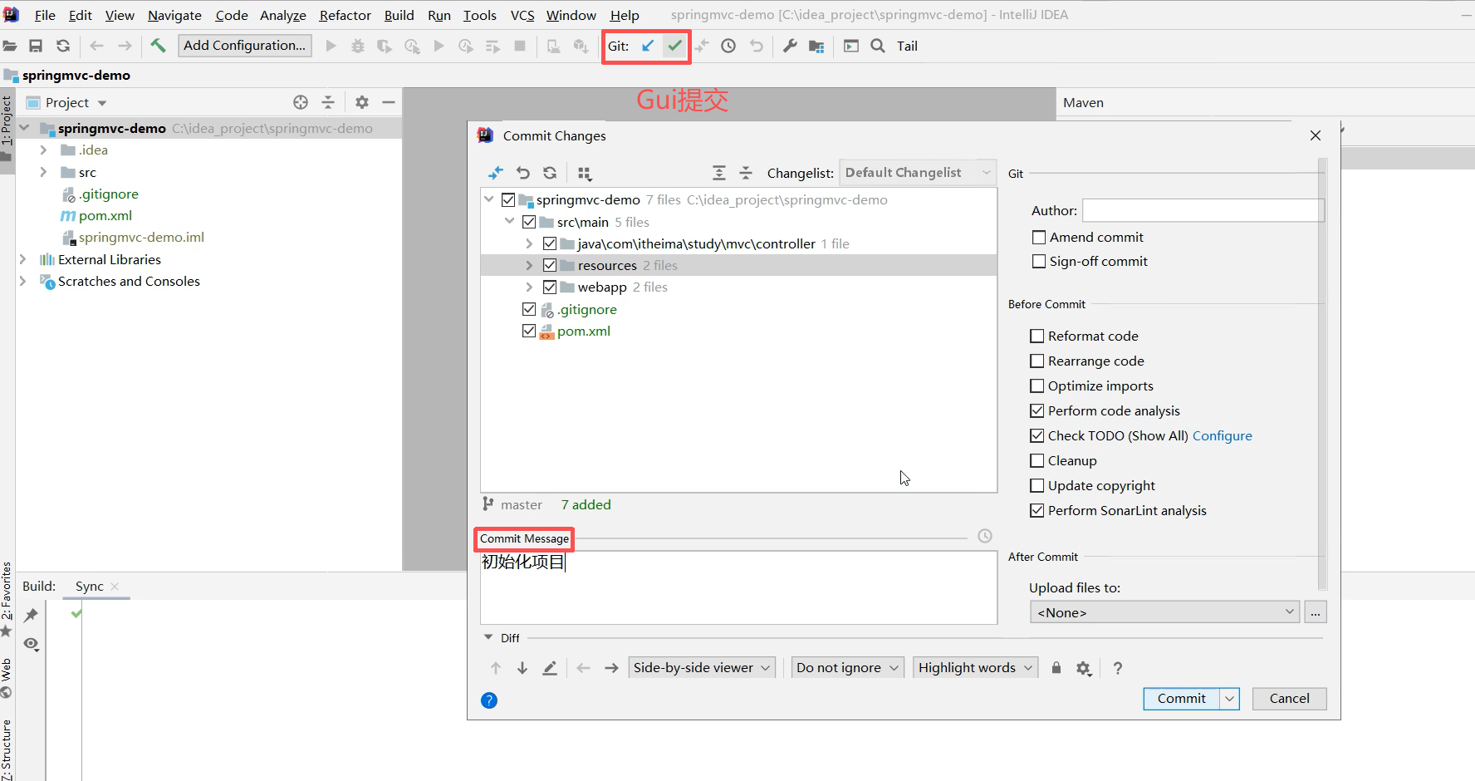Click the Refresh changes icon in Commit dialog

(550, 173)
